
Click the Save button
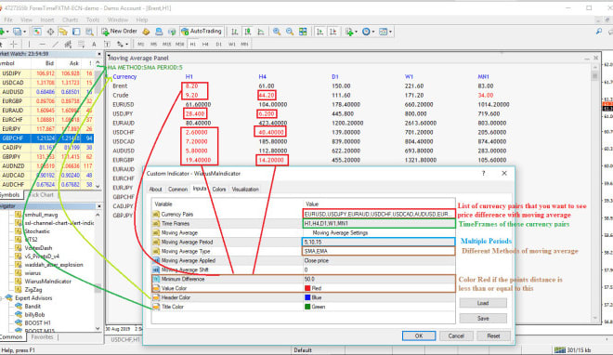click(x=483, y=318)
